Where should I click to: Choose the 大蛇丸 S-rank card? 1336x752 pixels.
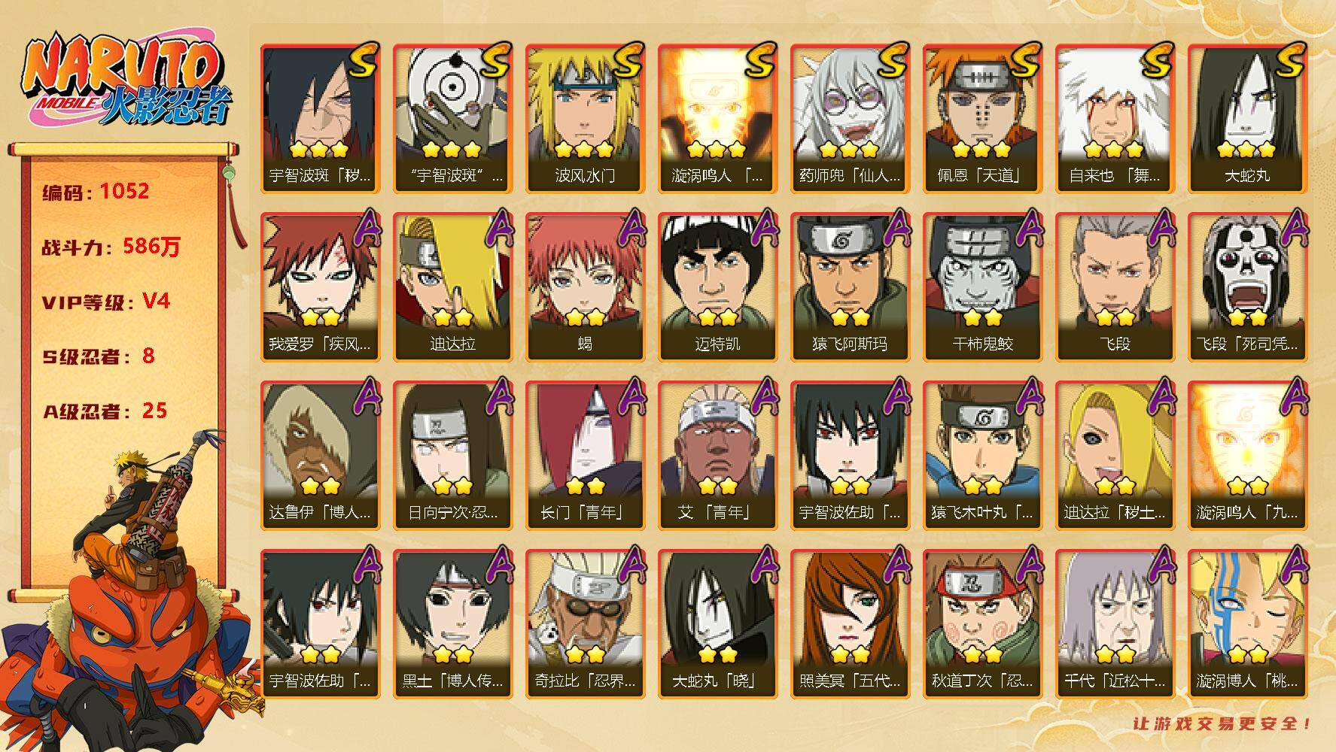pos(1247,119)
